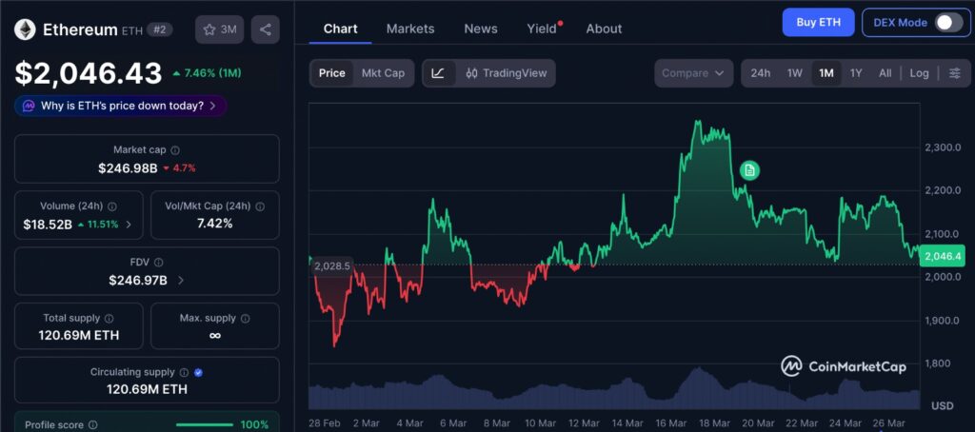Image resolution: width=975 pixels, height=432 pixels.
Task: Open Why is ETH's price down today
Action: click(x=121, y=106)
